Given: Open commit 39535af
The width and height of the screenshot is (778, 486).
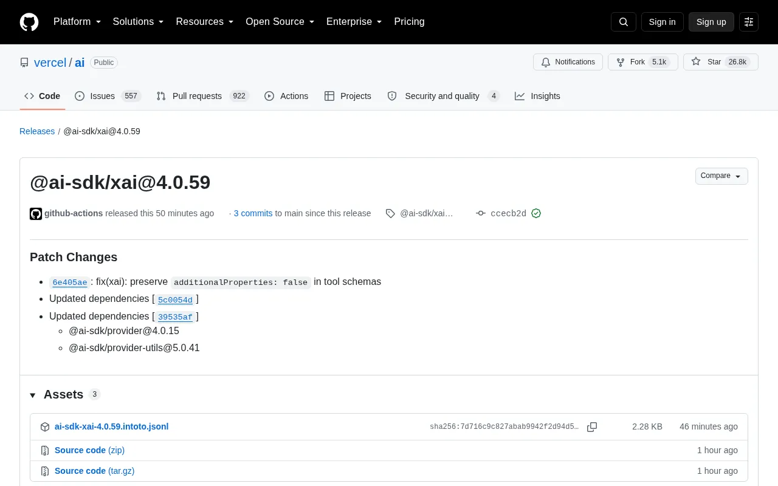Looking at the screenshot, I should click(x=175, y=317).
